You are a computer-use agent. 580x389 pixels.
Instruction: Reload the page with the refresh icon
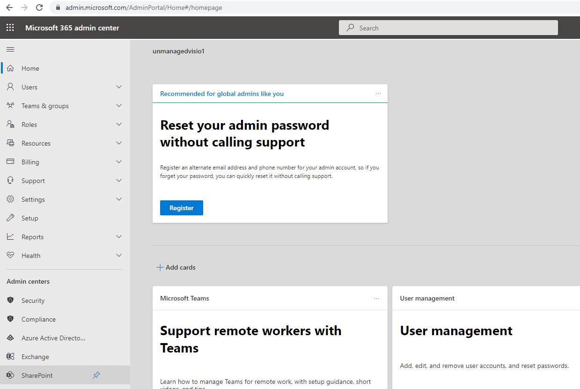click(x=39, y=7)
